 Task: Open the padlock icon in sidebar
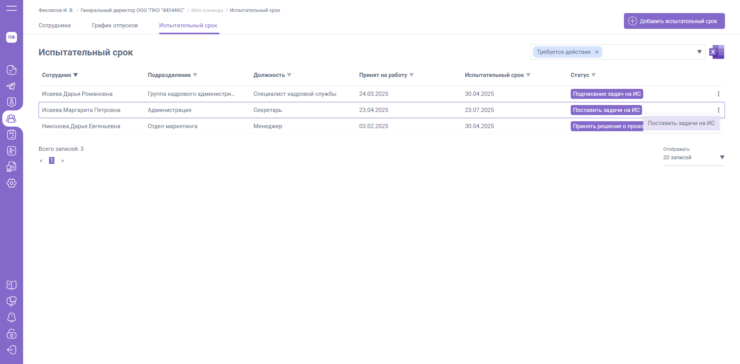click(x=12, y=334)
